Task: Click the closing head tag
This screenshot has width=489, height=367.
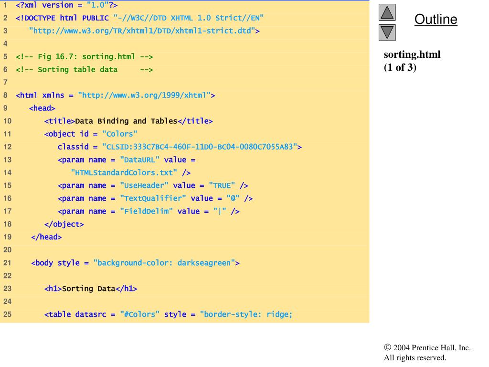Action: (46, 237)
